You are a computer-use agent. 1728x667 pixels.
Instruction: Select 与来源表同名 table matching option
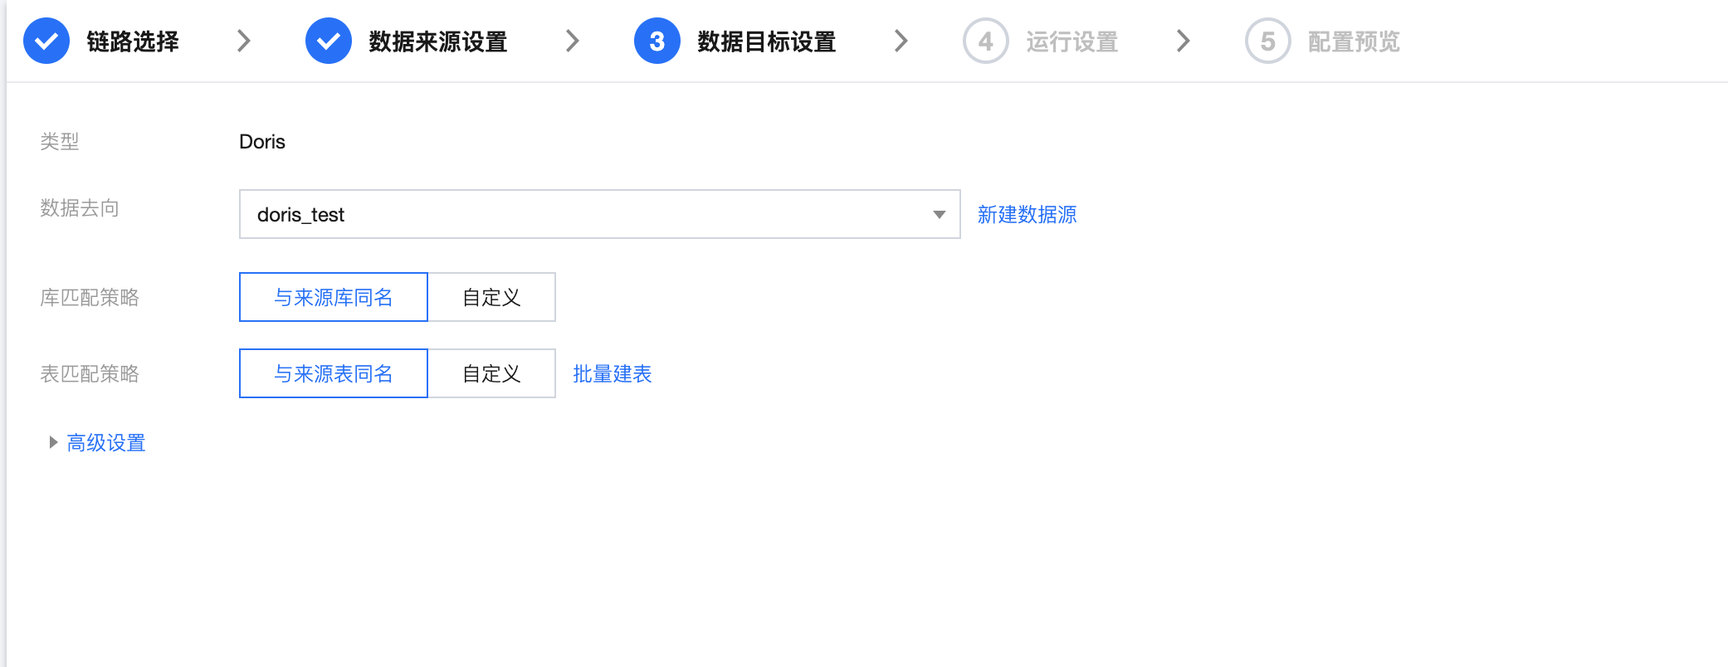coord(334,373)
